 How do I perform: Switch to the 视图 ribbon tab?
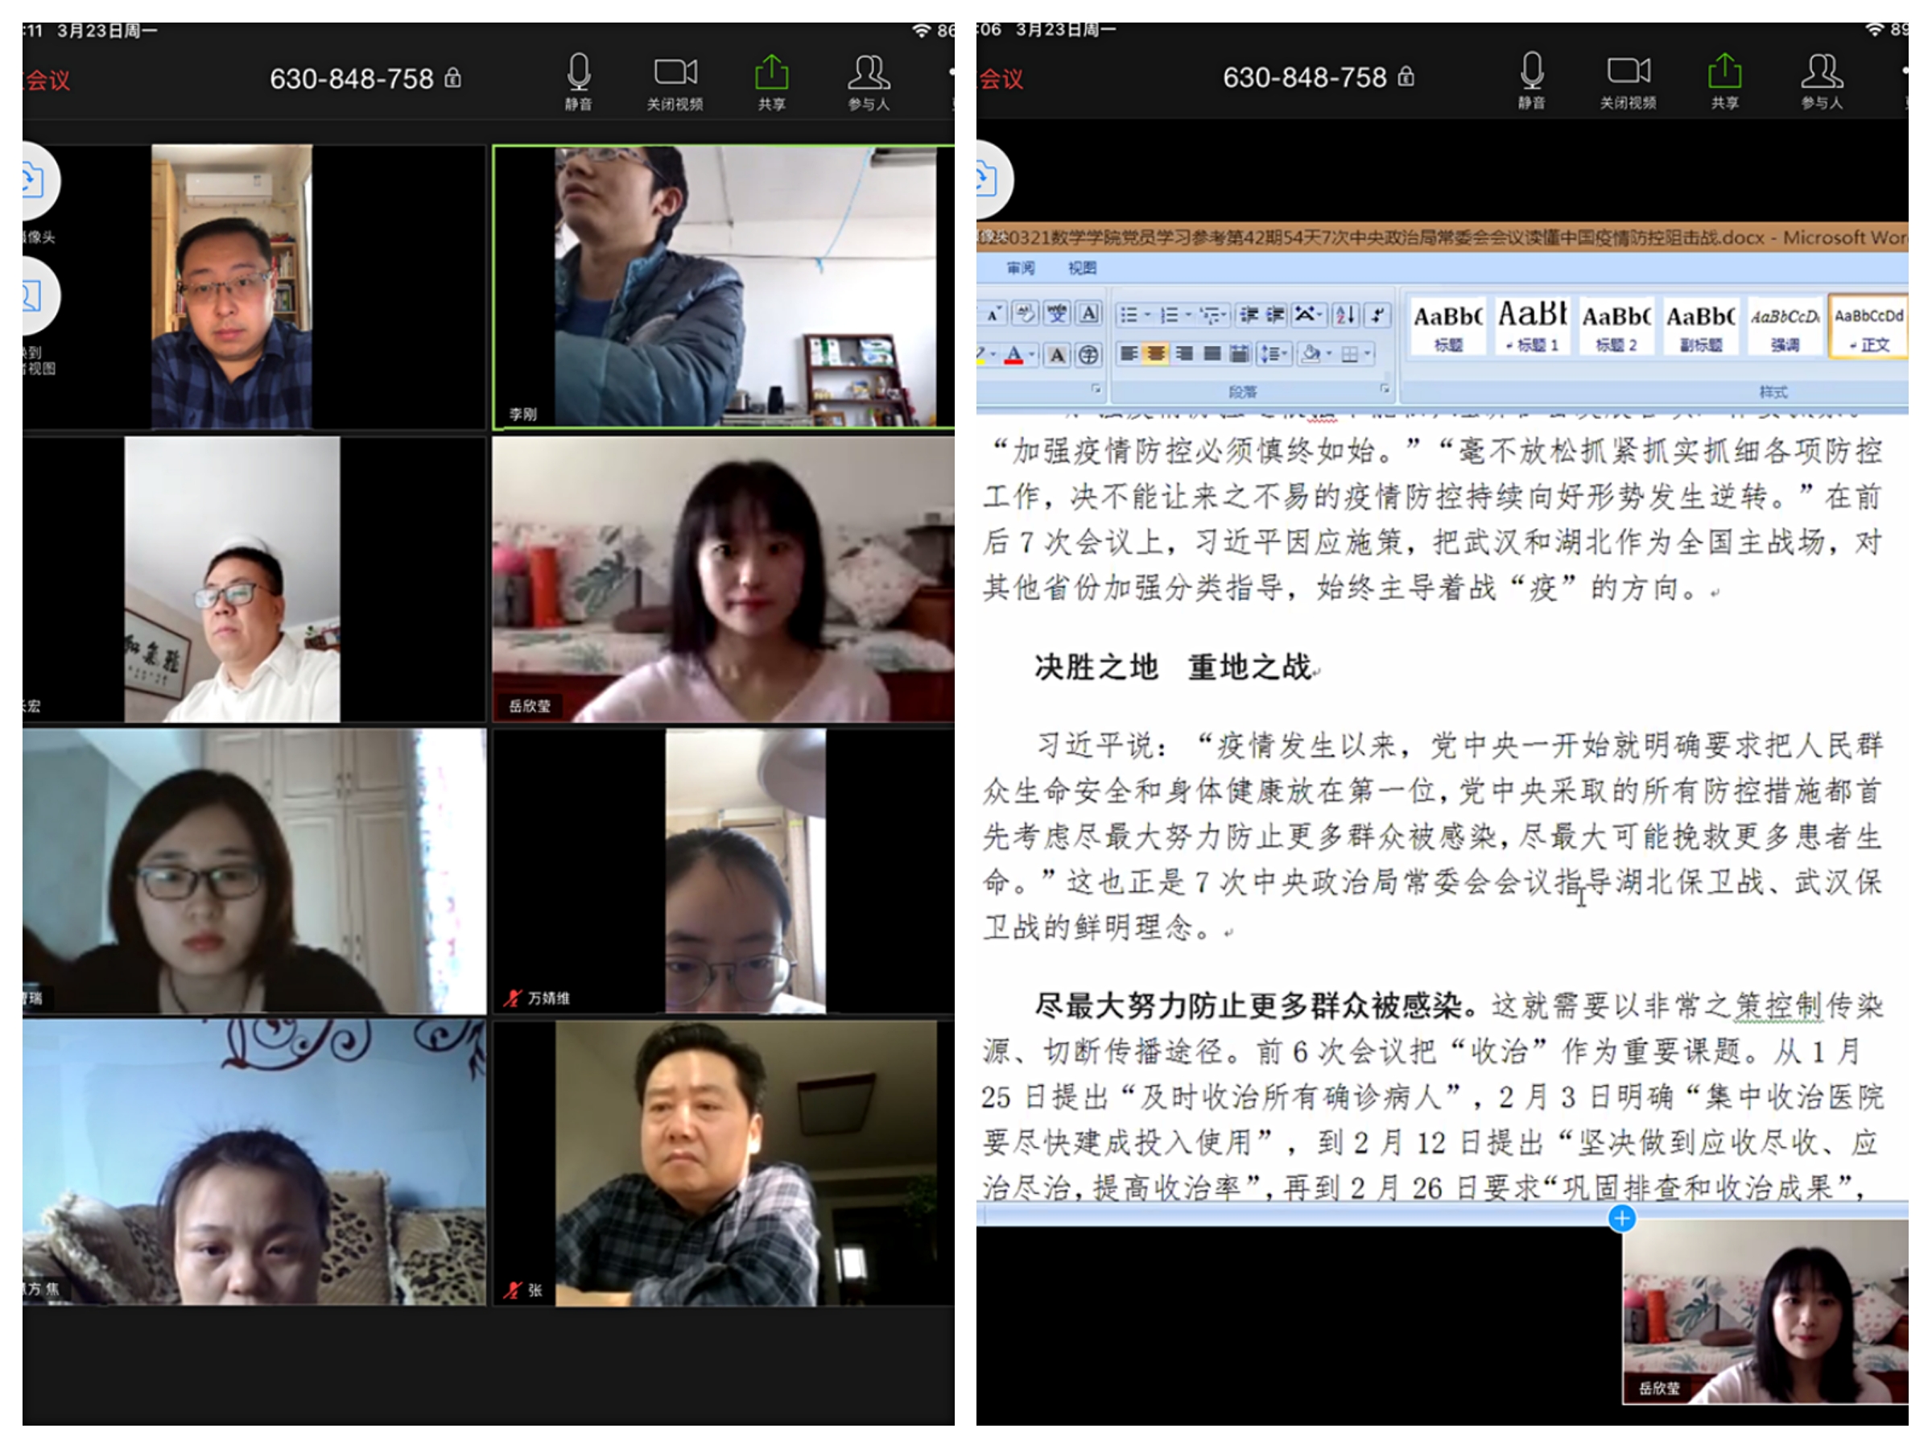(1082, 268)
